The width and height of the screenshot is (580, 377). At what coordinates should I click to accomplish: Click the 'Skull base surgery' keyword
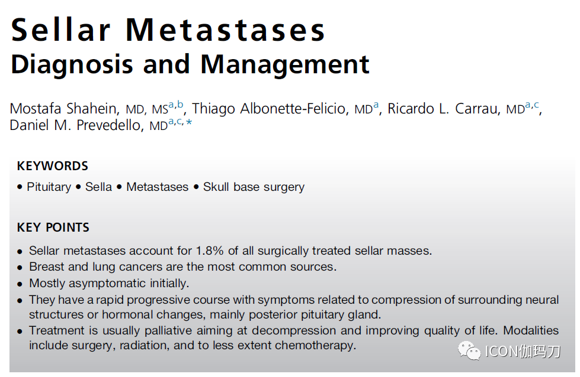[x=254, y=187]
